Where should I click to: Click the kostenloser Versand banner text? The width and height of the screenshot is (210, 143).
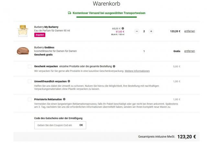point(109,13)
